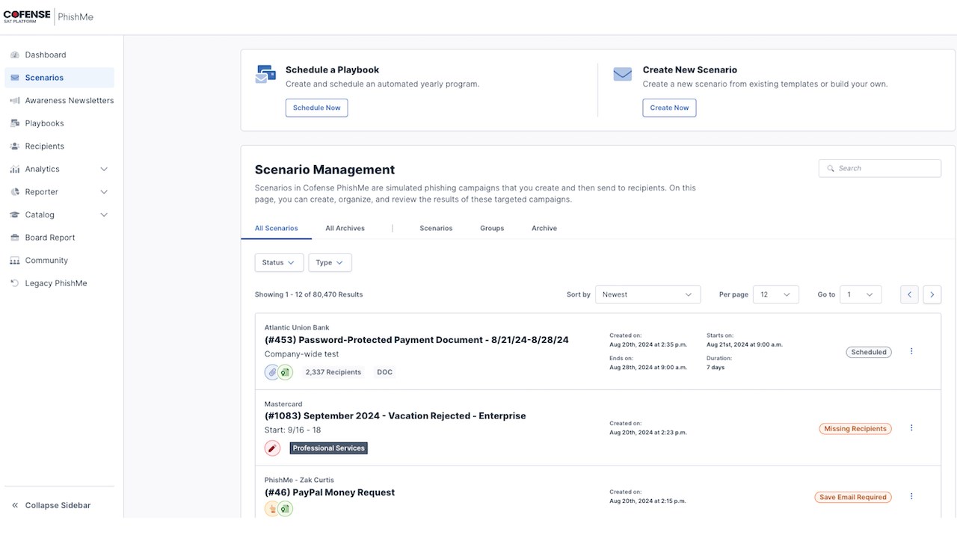
Task: Click the magnifier icon in the search box
Action: pos(830,169)
